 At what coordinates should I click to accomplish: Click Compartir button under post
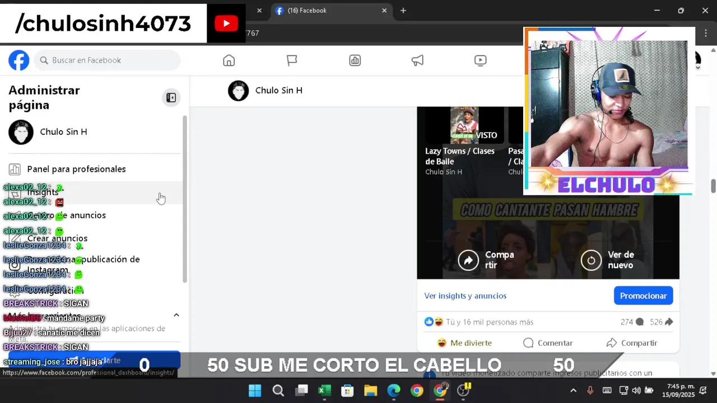click(631, 343)
